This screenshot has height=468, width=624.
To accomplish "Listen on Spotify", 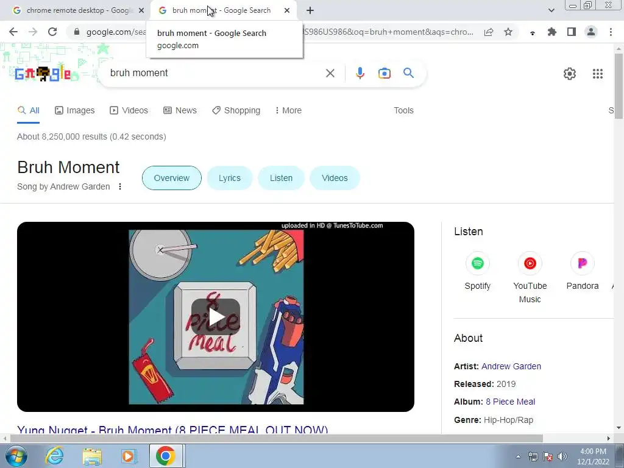I will pyautogui.click(x=478, y=271).
